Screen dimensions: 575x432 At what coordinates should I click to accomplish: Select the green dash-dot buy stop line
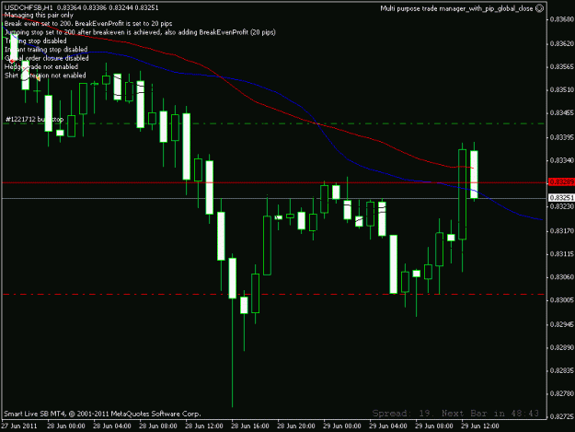[x=274, y=123]
